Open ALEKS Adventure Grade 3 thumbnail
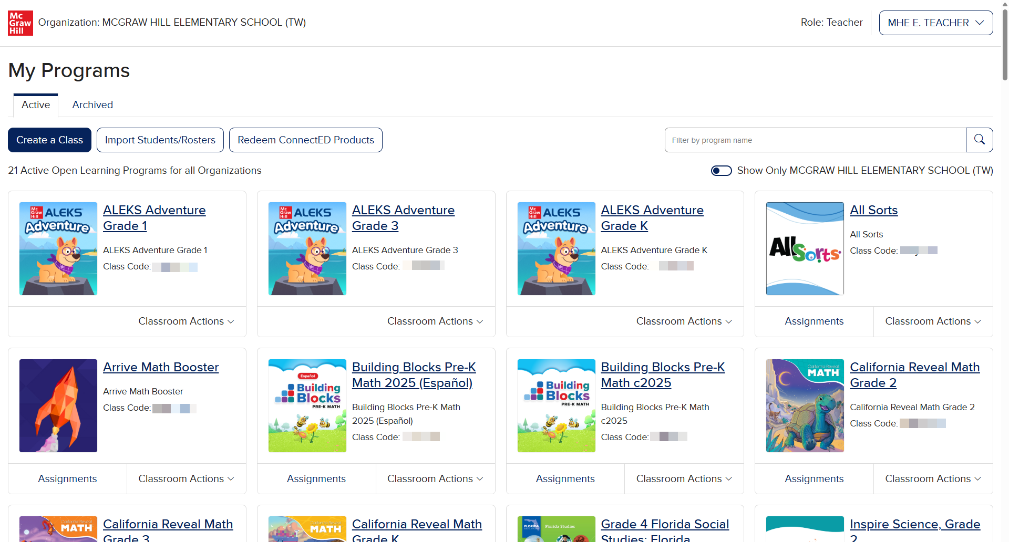The width and height of the screenshot is (1009, 542). (307, 248)
